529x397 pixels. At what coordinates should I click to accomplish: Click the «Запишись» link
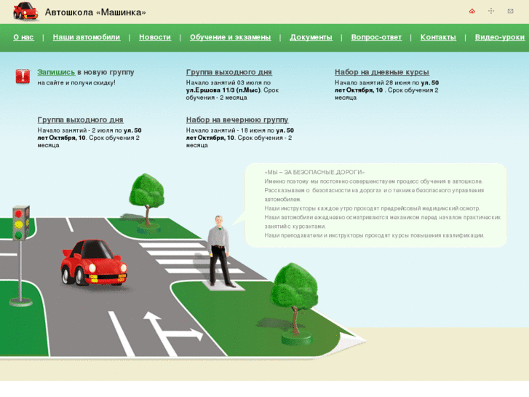(x=56, y=72)
